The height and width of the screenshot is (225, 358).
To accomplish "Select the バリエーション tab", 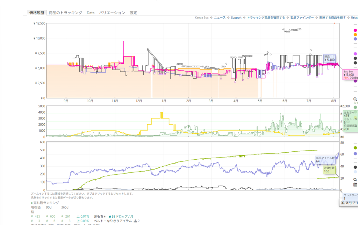I will [x=112, y=13].
